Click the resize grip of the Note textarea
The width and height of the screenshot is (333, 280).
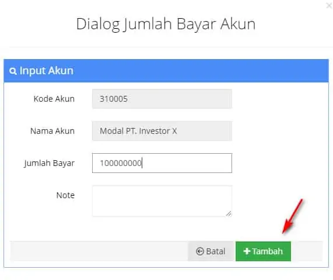(x=229, y=213)
